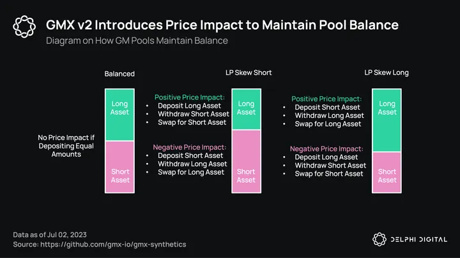The width and height of the screenshot is (460, 258).
Task: Click the Short Asset segment of LP Skew Long bar
Action: (387, 172)
